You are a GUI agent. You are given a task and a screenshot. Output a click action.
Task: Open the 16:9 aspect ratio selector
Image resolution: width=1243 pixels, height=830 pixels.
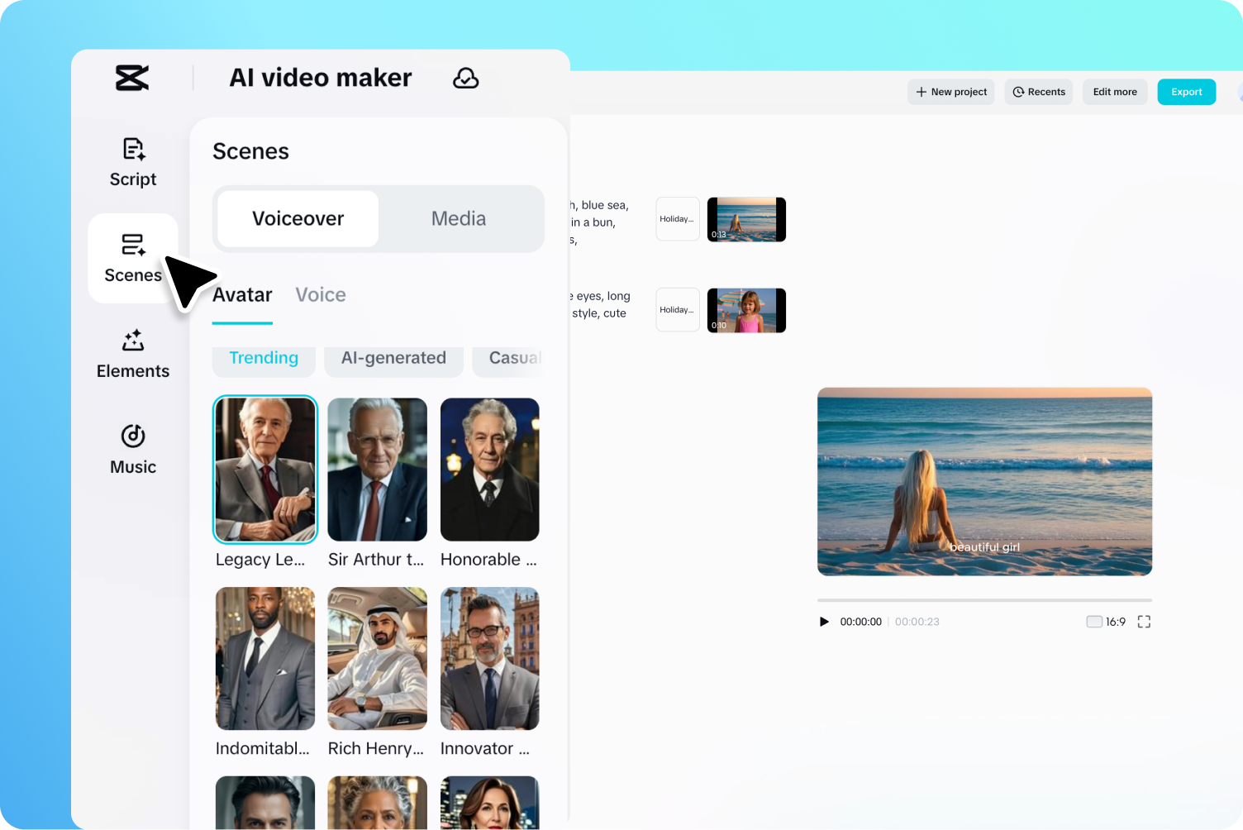pos(1106,622)
